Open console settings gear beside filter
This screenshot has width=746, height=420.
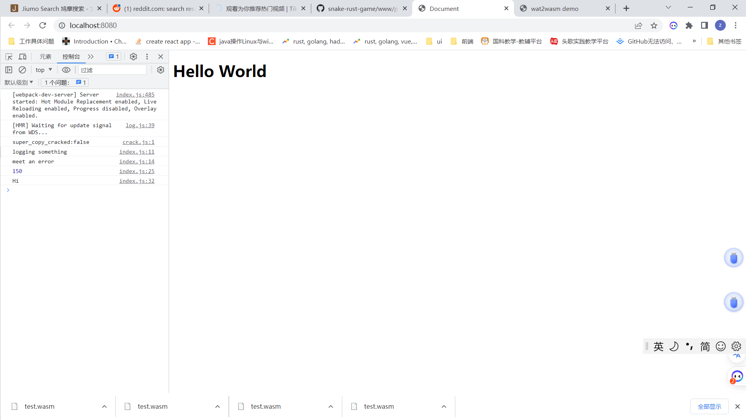tap(160, 70)
